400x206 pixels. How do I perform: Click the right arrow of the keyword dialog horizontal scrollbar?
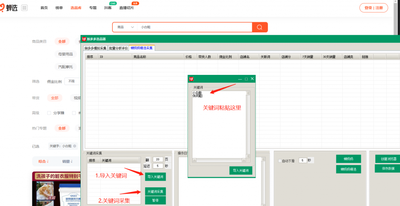click(244, 160)
